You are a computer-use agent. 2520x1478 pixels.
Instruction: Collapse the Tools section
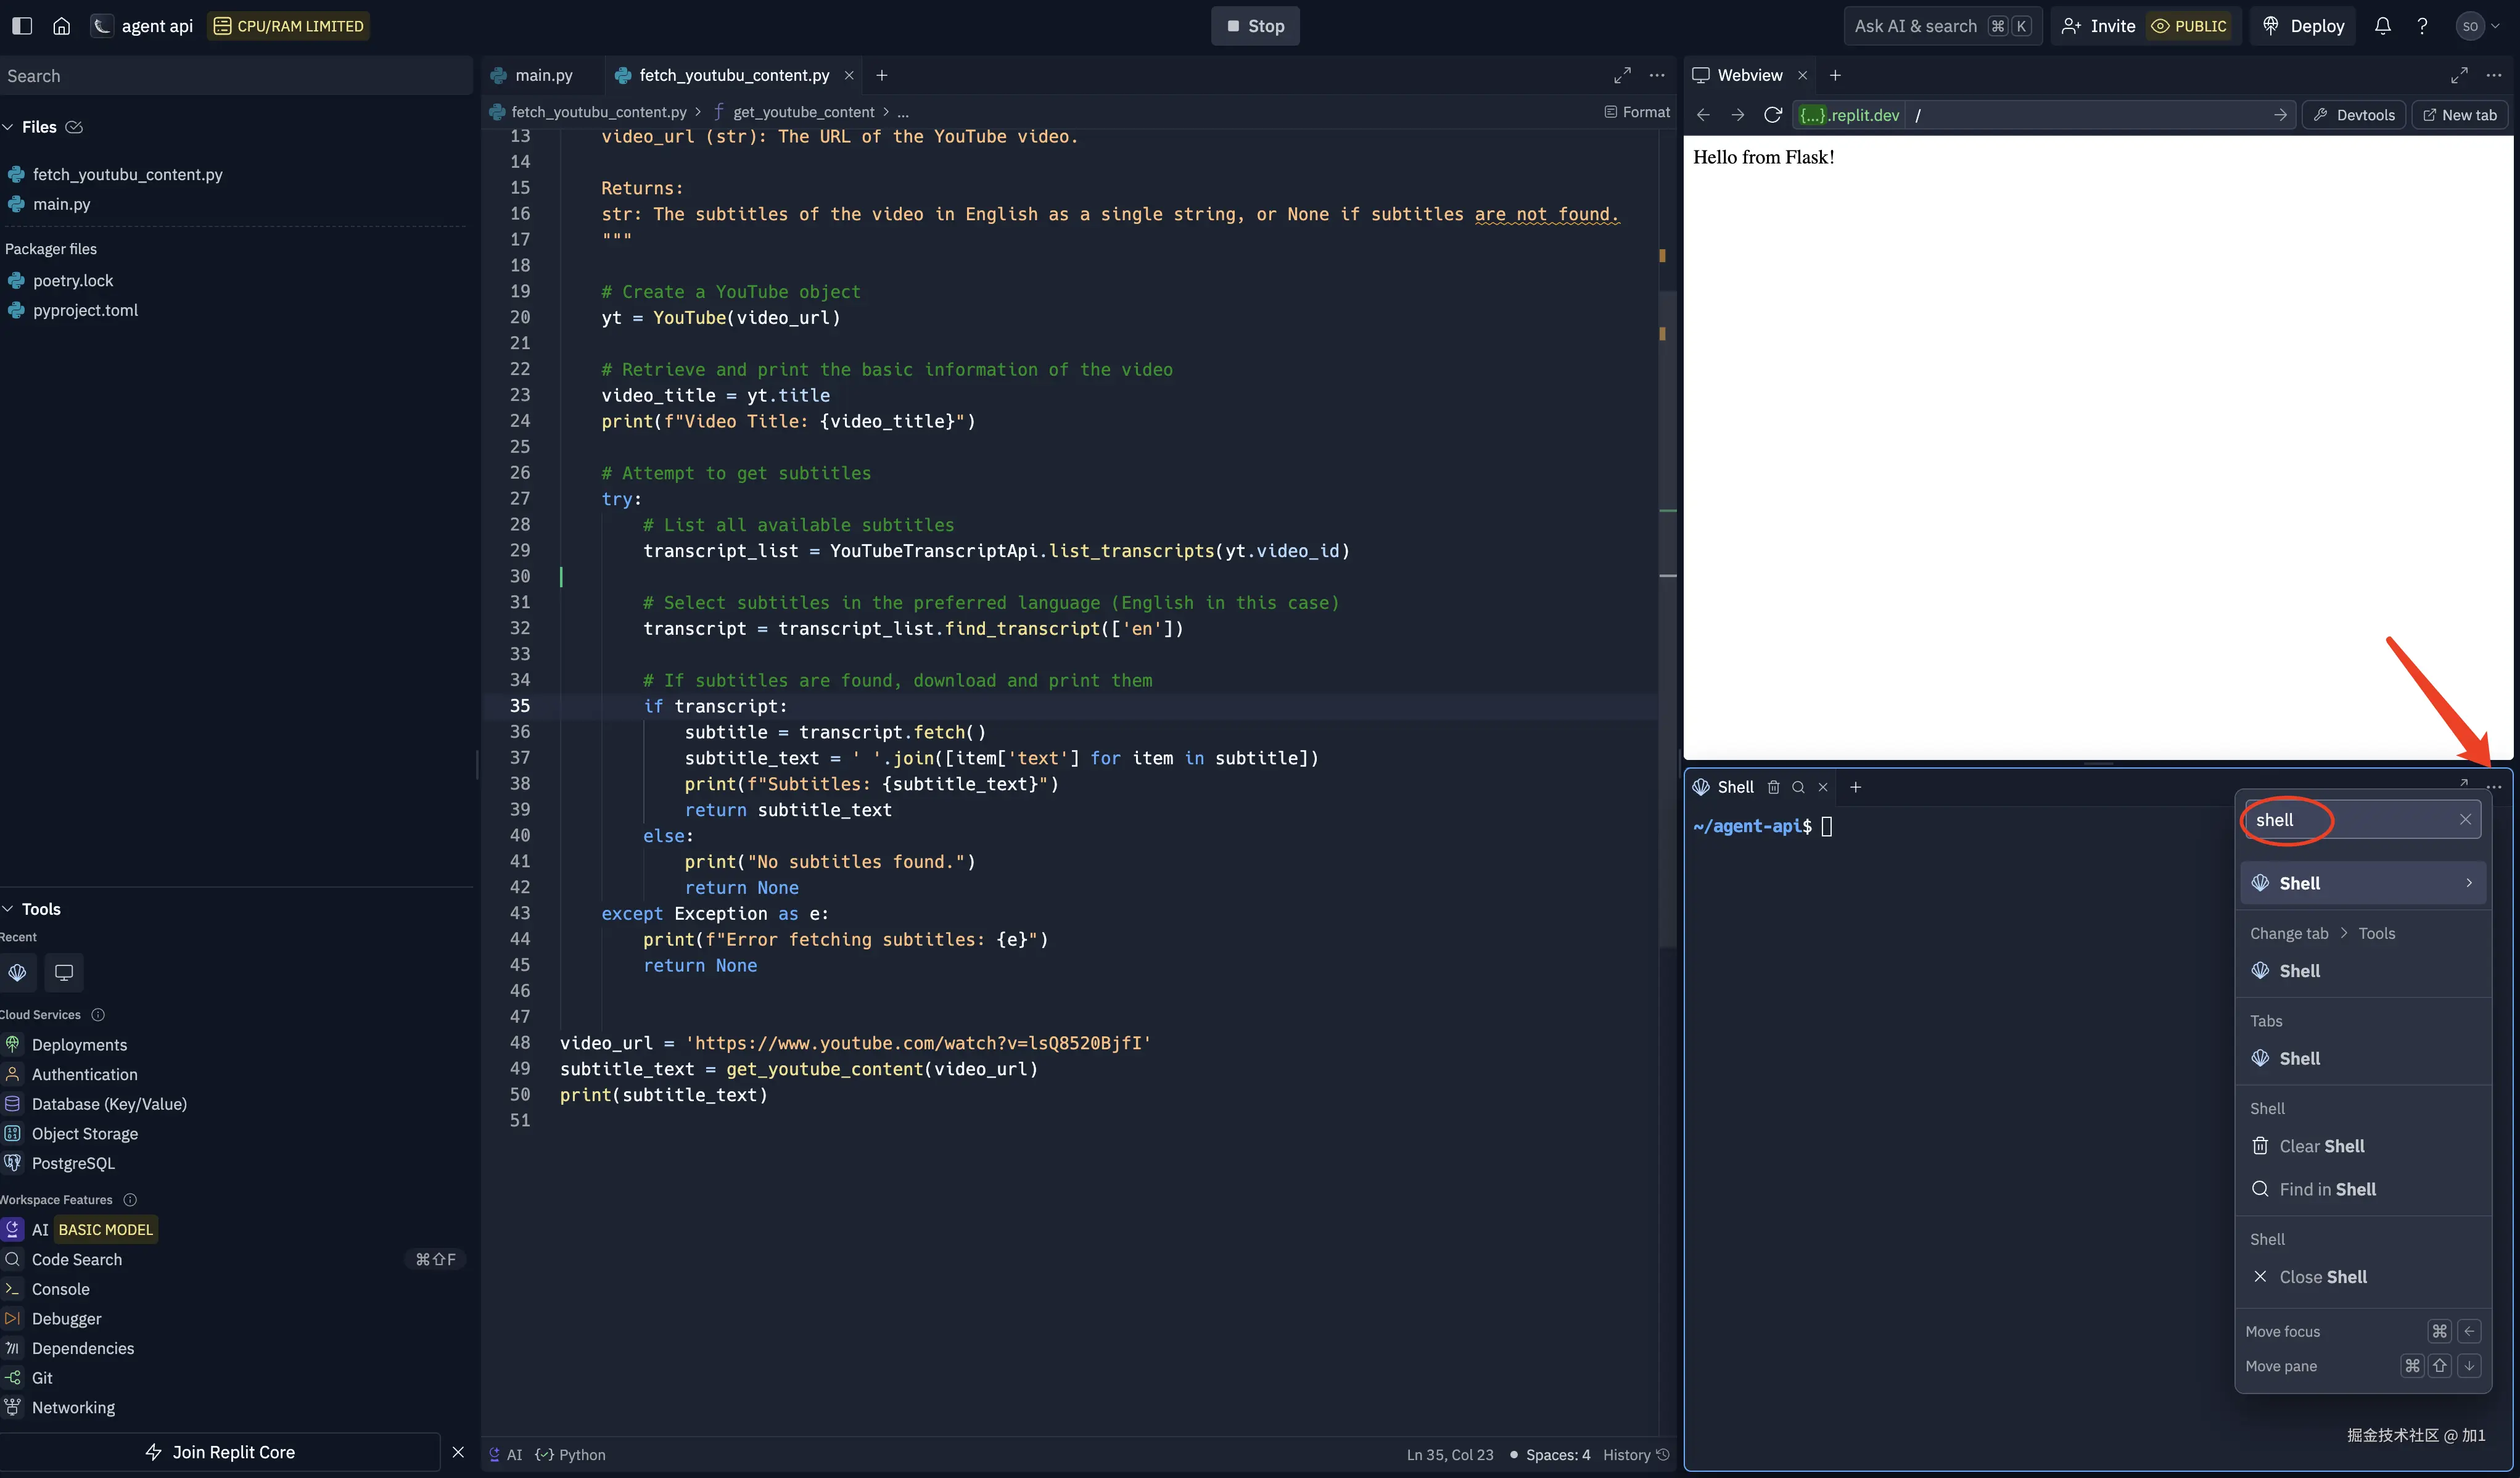9,909
